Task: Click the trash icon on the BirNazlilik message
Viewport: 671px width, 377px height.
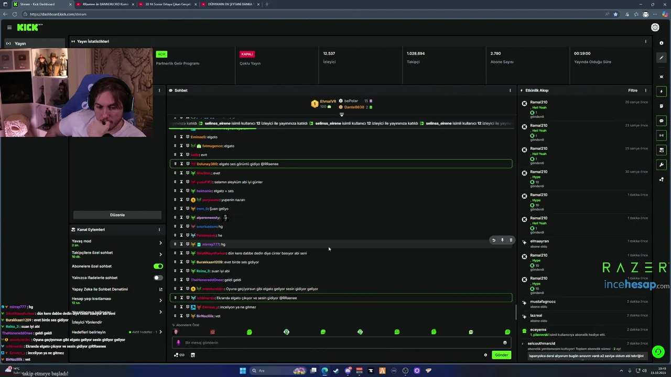Action: click(x=175, y=316)
